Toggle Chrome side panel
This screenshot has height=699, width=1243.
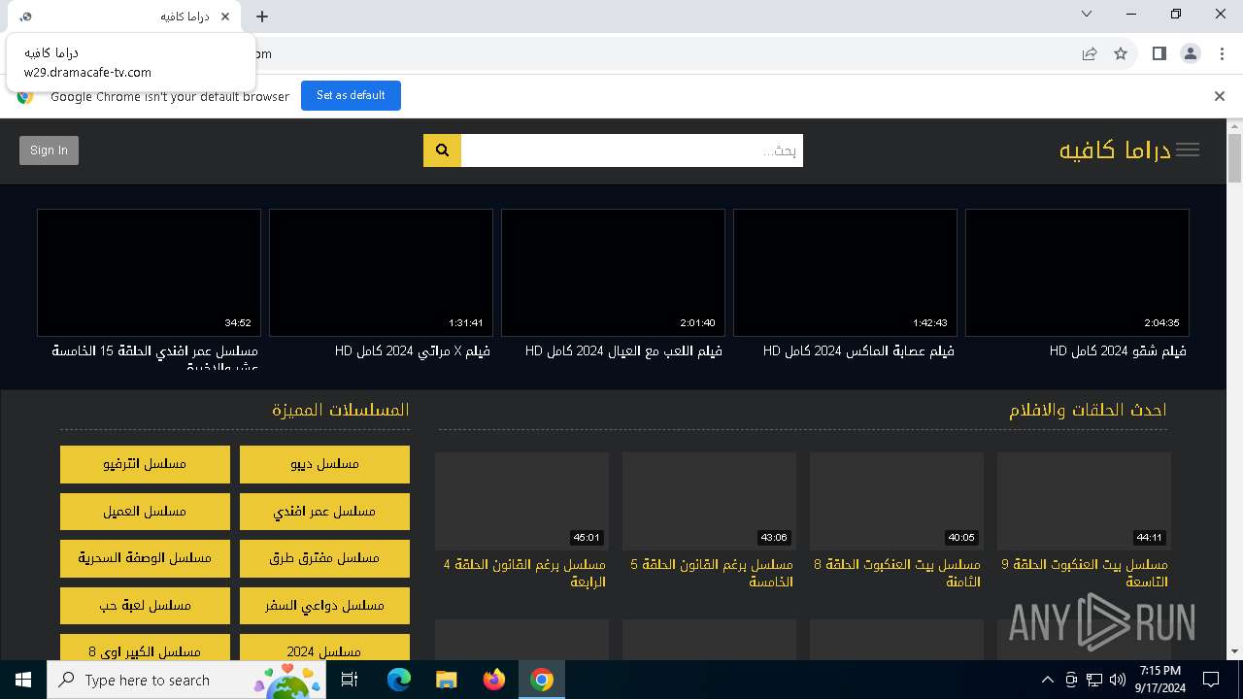(1159, 54)
